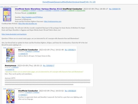Screen dimensions: 138x104
Task: Click >>135938178 reply link in Anonymous post
Action: [x=9, y=70]
